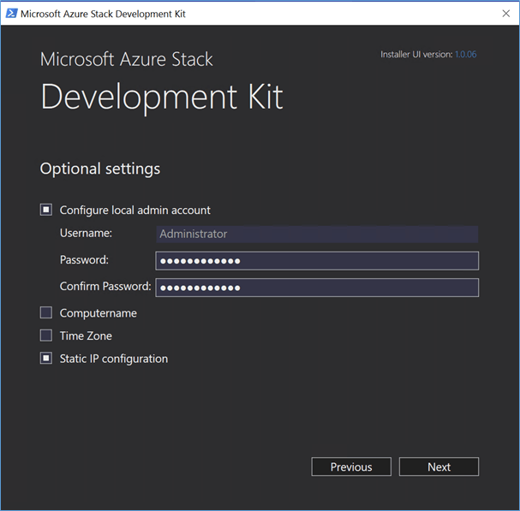The height and width of the screenshot is (511, 520).
Task: Click the Installer UI version label
Action: pyautogui.click(x=416, y=54)
